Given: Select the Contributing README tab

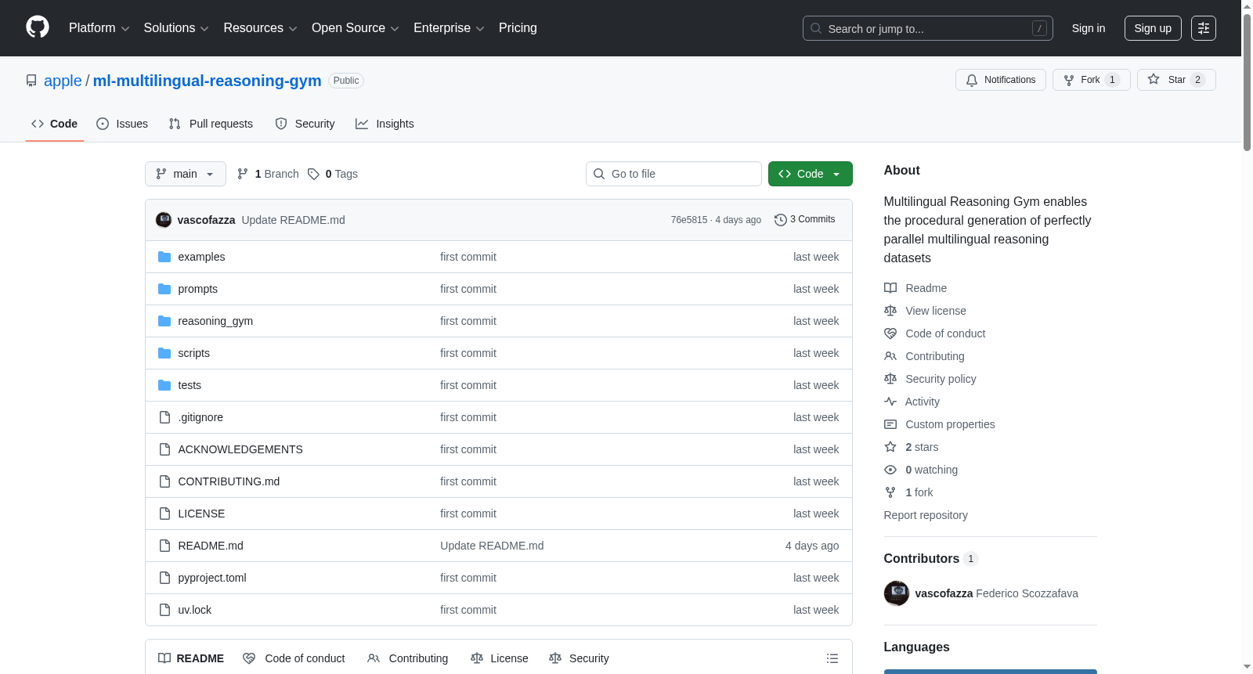Looking at the screenshot, I should 408,658.
